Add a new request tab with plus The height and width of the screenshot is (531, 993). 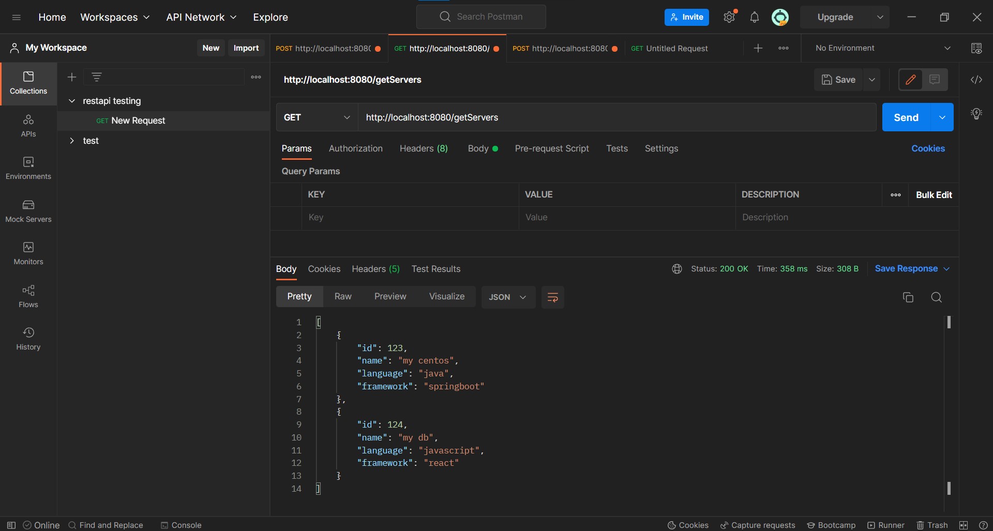[758, 48]
